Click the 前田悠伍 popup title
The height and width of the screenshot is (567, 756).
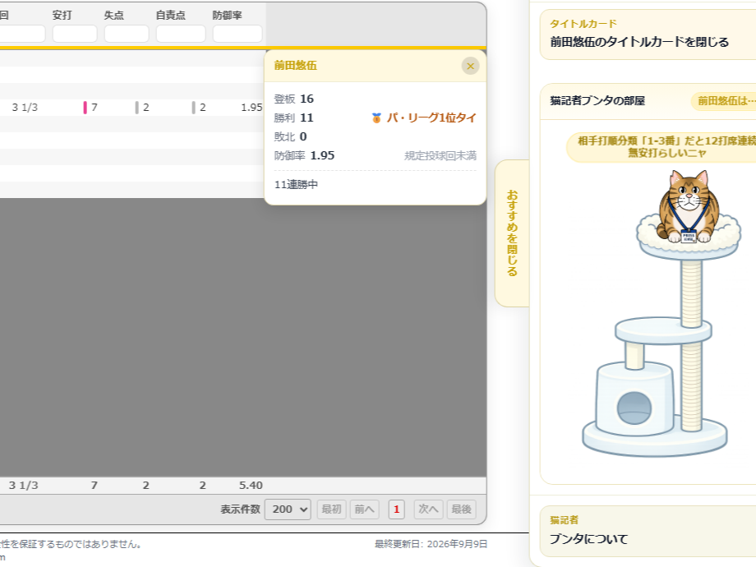coord(296,66)
